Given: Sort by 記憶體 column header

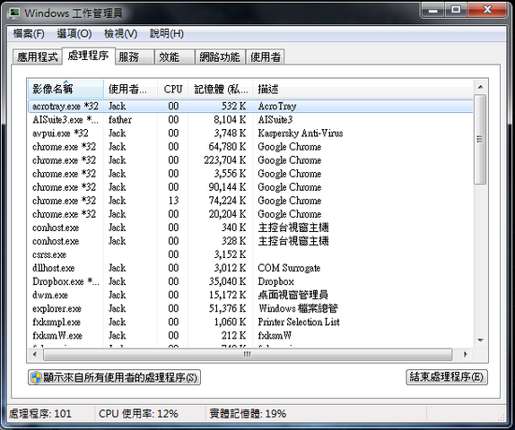Looking at the screenshot, I should click(221, 89).
